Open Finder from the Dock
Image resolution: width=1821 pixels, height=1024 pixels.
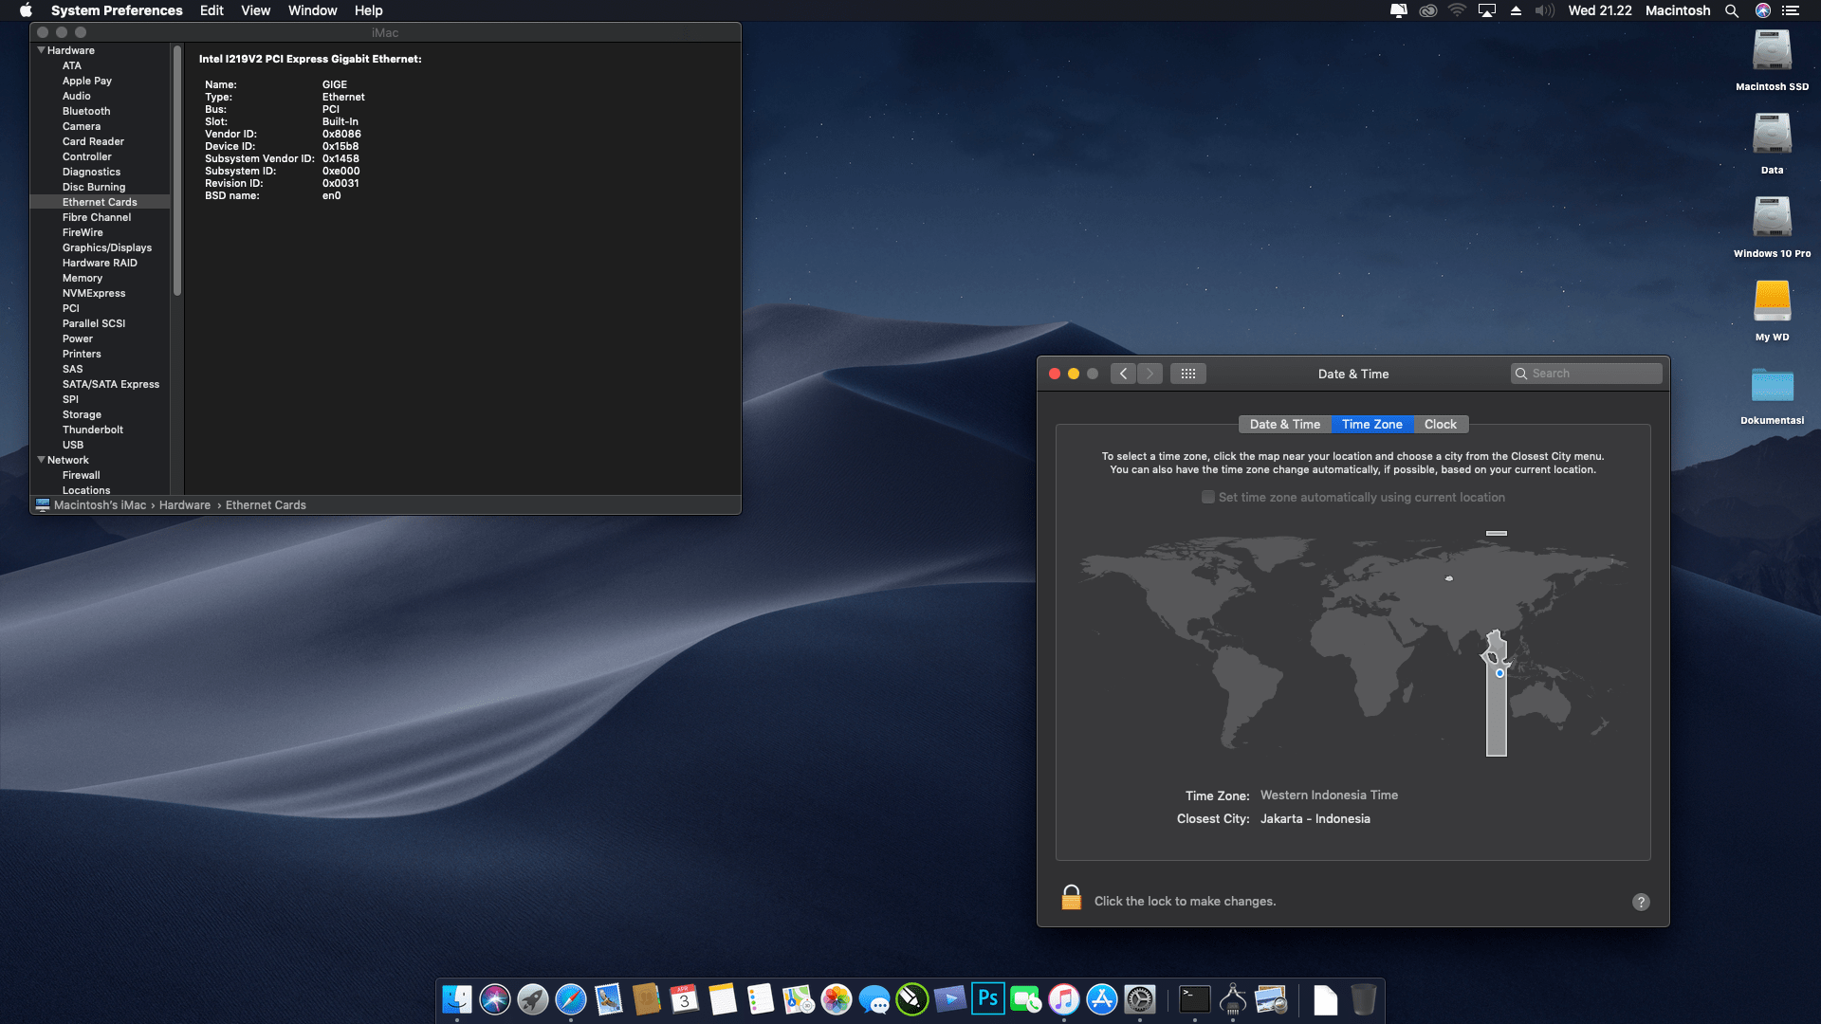457,998
